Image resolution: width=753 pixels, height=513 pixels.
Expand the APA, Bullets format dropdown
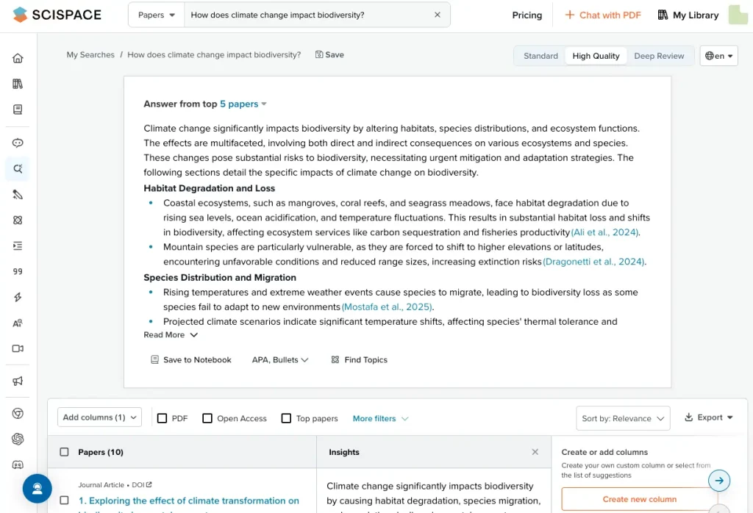[280, 360]
